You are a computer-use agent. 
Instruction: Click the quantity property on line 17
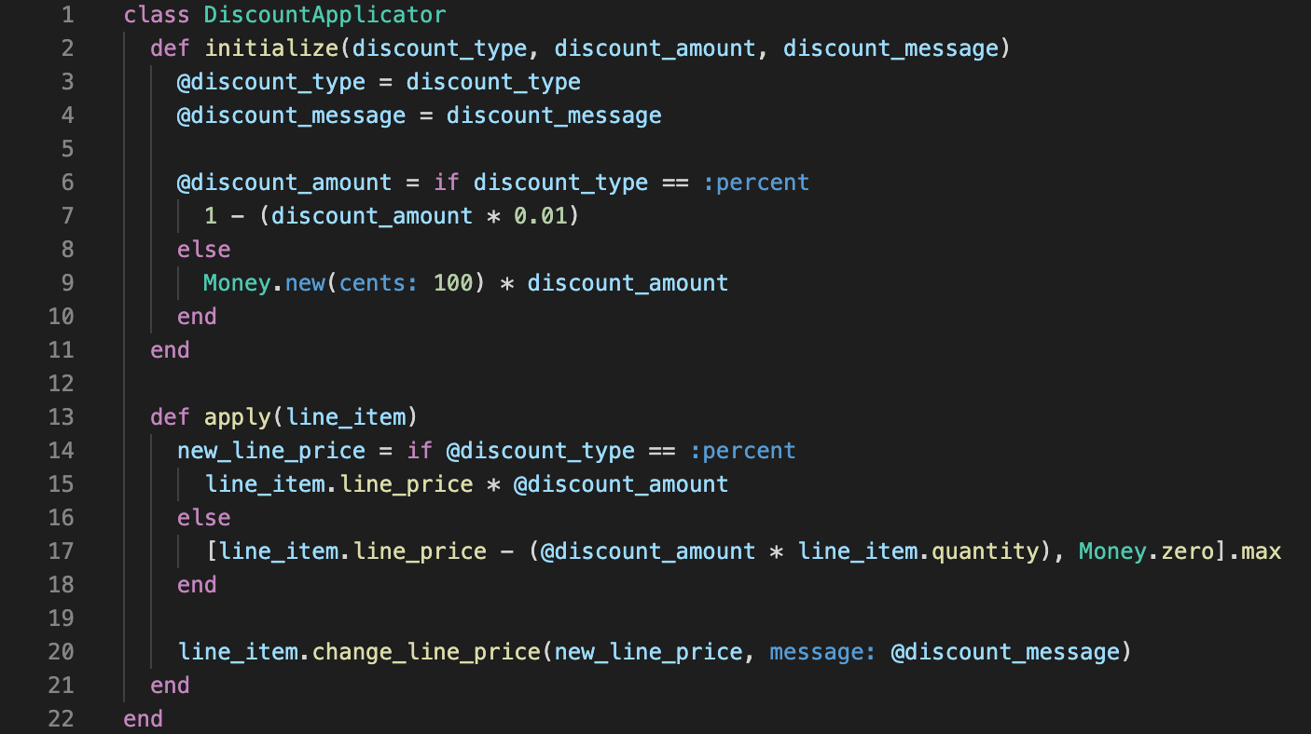point(985,551)
